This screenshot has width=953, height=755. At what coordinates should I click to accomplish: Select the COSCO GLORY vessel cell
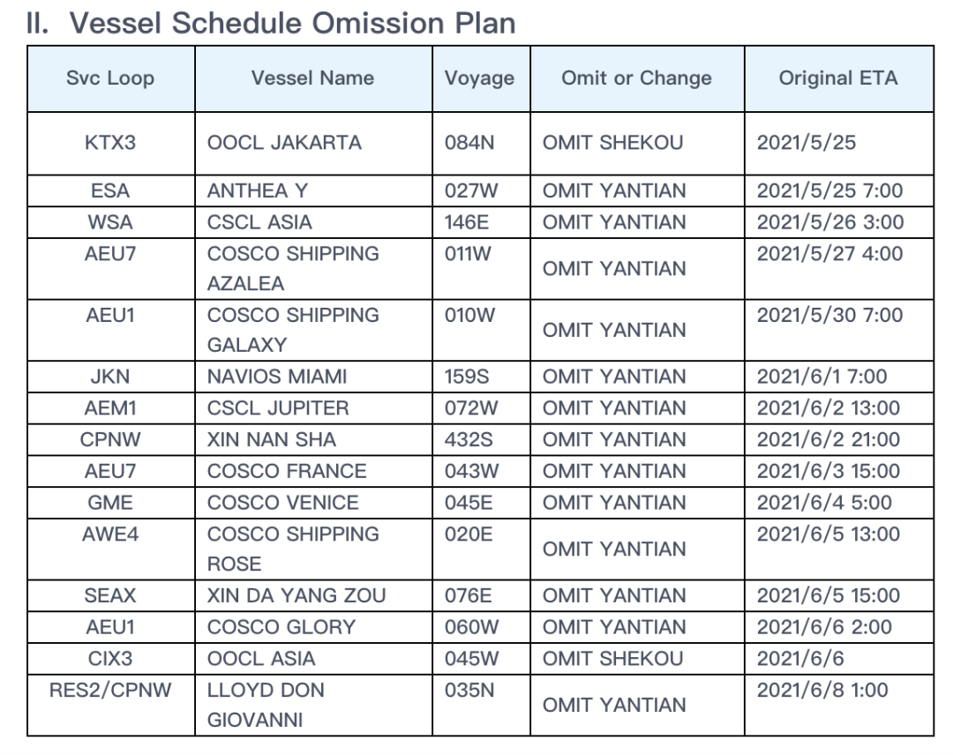pyautogui.click(x=281, y=627)
